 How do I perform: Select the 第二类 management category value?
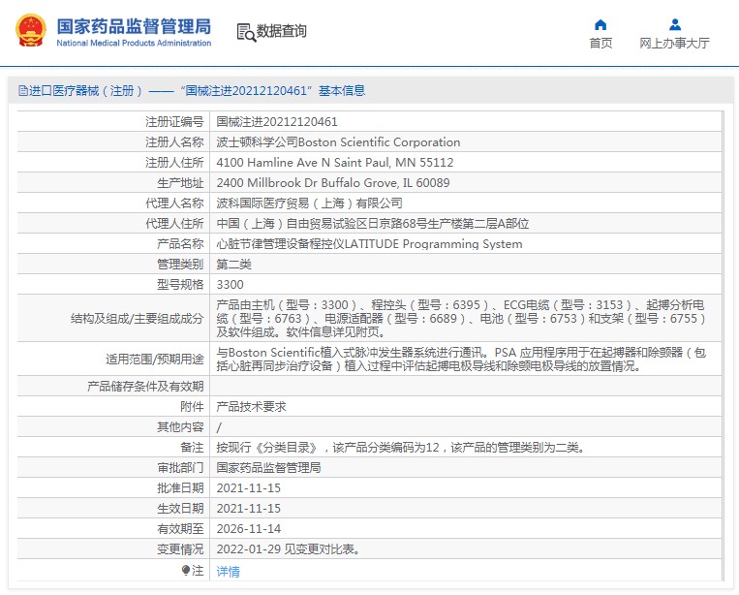click(x=233, y=264)
